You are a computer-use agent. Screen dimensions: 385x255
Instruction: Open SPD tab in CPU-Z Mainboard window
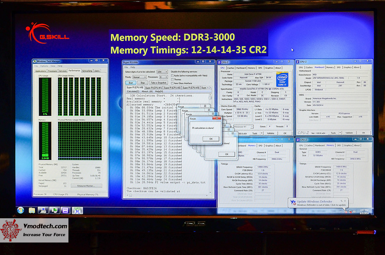[339, 67]
